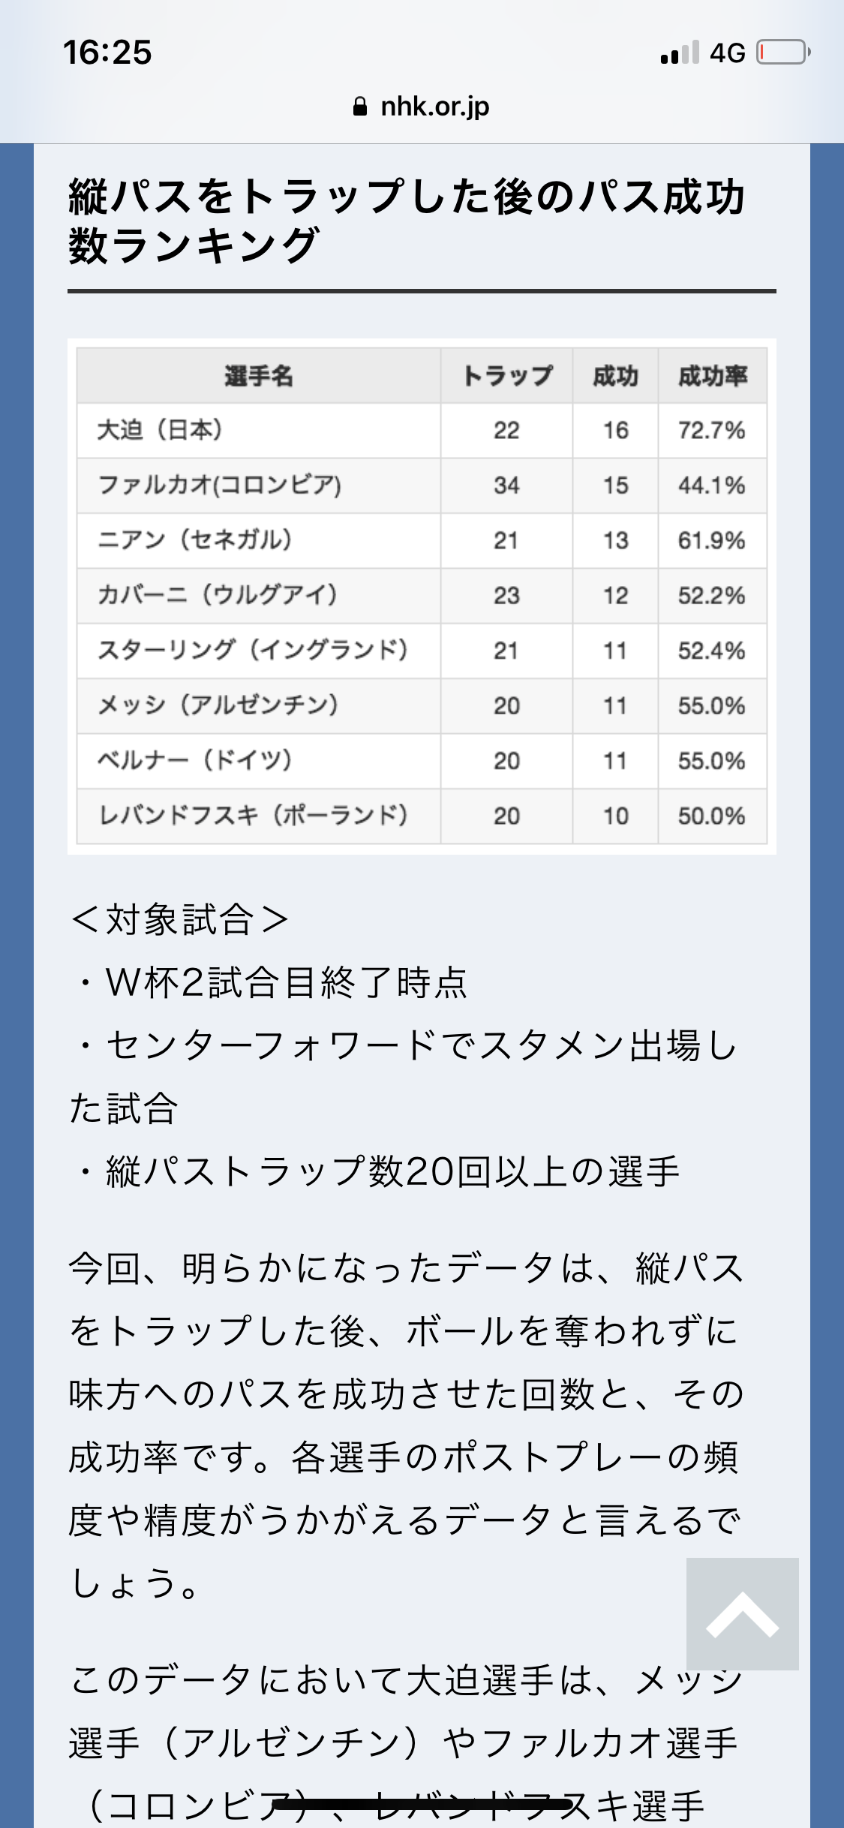Tap the low battery icon
The height and width of the screenshot is (1828, 844).
pos(782,53)
